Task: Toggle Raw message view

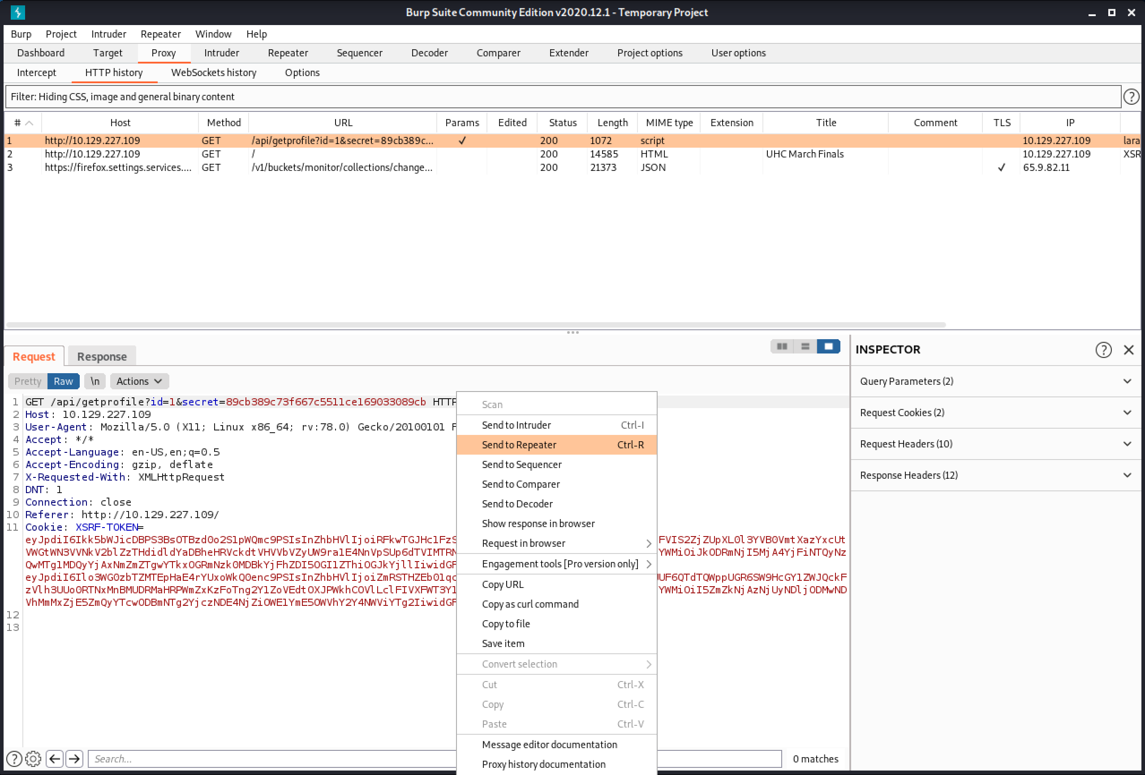Action: coord(63,381)
